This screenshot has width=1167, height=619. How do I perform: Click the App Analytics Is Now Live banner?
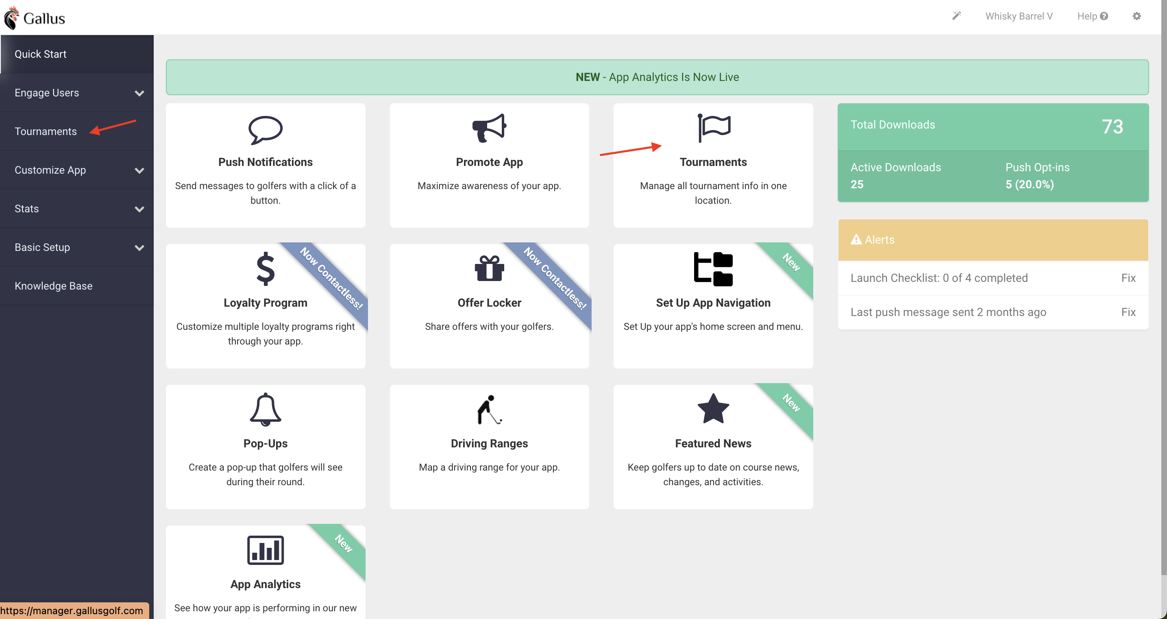click(657, 77)
